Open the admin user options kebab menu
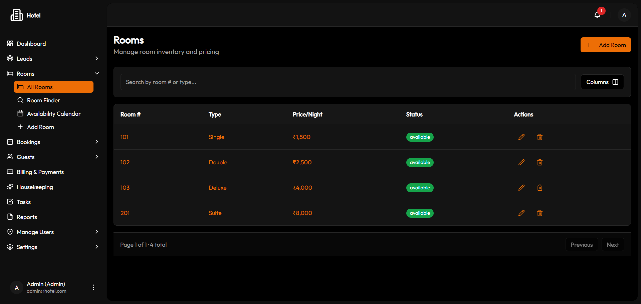This screenshot has height=304, width=641. click(93, 287)
